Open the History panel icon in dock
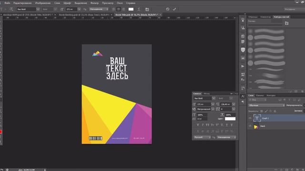 [x=243, y=88]
